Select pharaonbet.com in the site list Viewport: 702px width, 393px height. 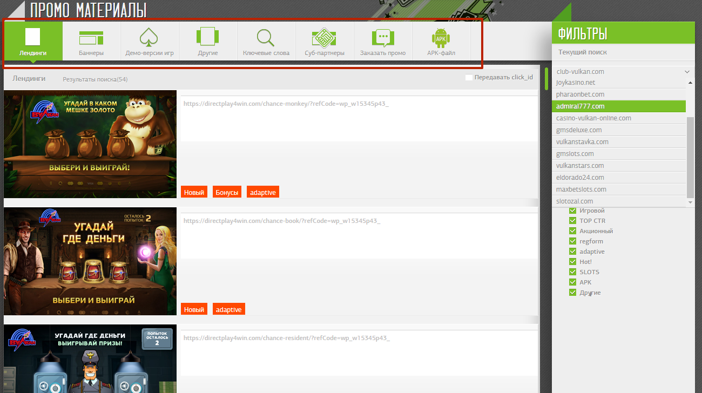click(619, 94)
